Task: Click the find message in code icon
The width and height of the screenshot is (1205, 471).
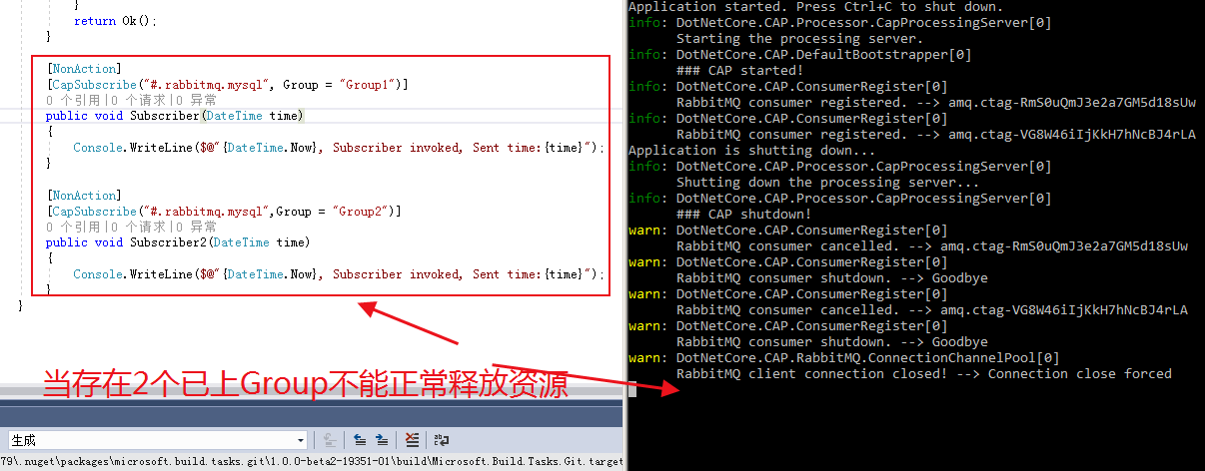Action: (x=329, y=440)
